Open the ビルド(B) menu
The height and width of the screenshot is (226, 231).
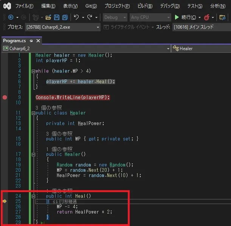coord(145,6)
